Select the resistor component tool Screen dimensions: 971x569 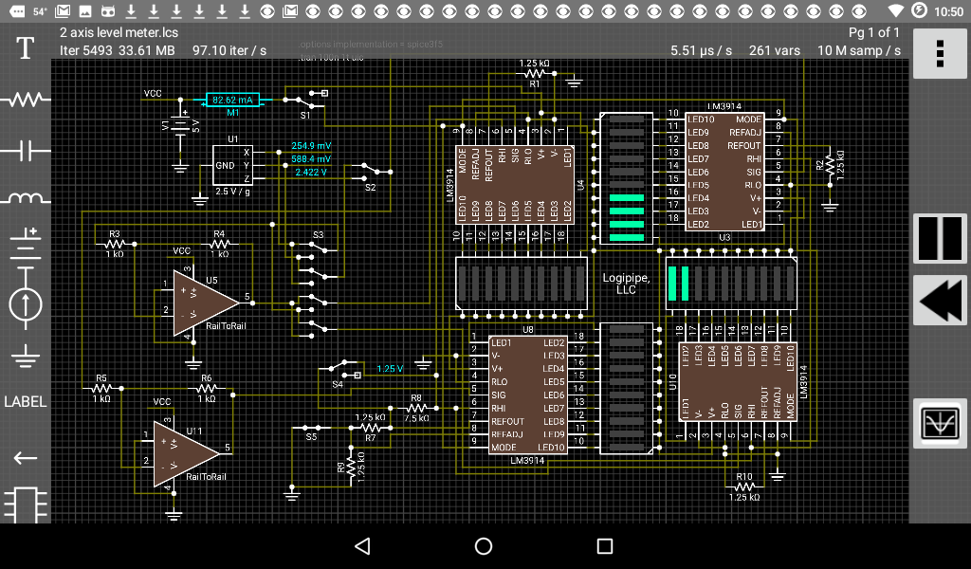(x=25, y=100)
